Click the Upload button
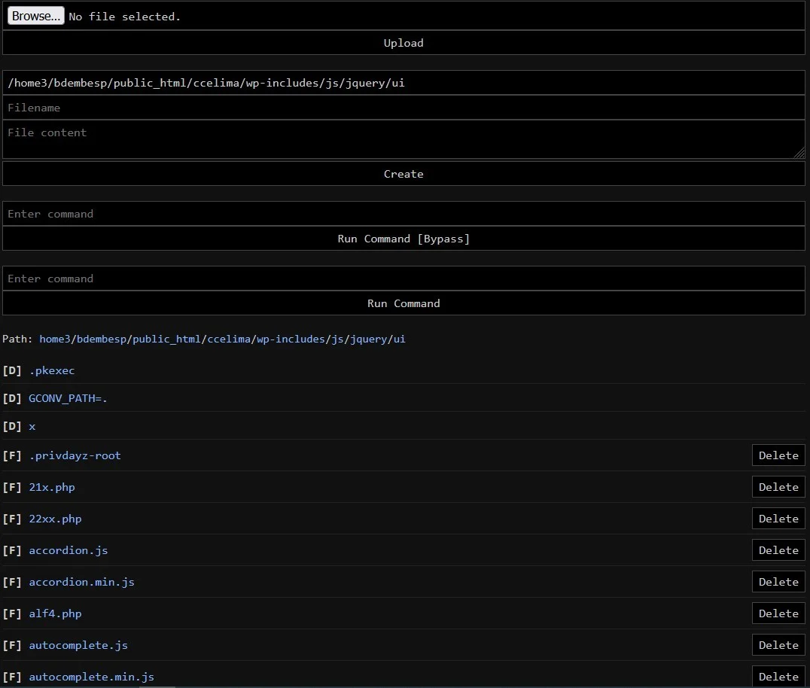This screenshot has width=810, height=688. pos(403,43)
